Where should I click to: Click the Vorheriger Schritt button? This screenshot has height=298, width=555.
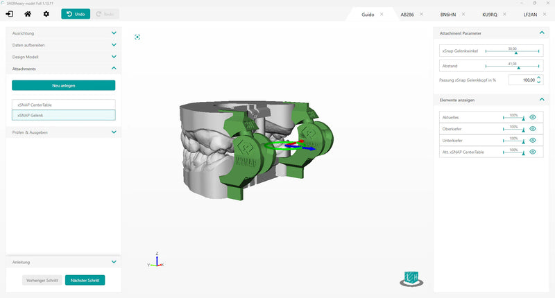(42, 280)
